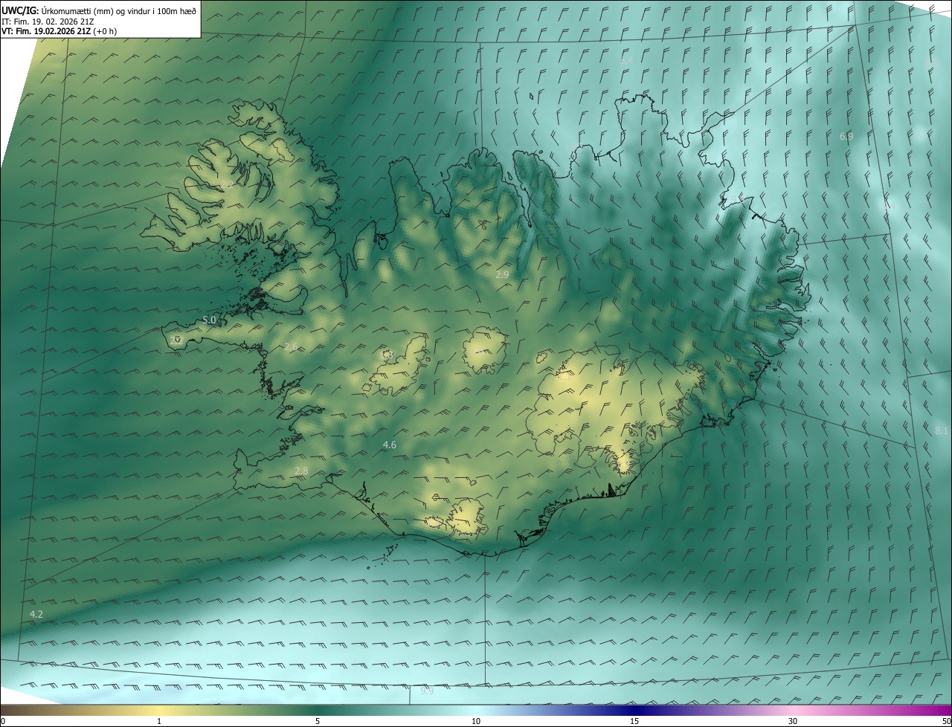Click the 8.1 value label on the map
The width and height of the screenshot is (952, 727).
point(942,430)
